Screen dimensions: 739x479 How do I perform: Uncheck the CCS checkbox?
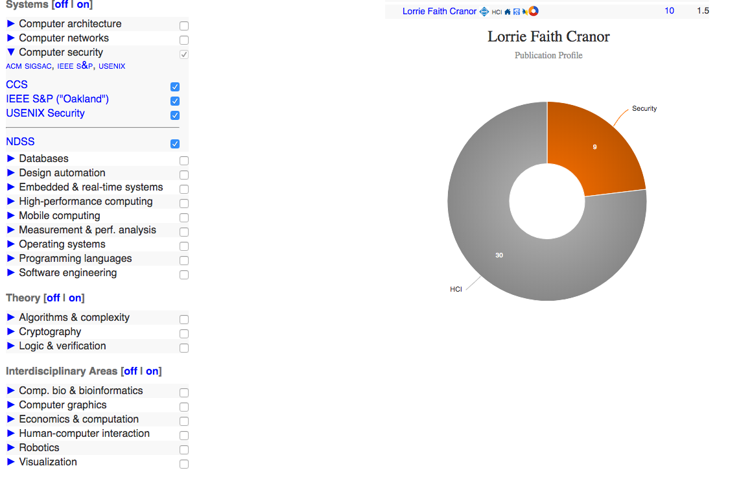click(x=175, y=86)
